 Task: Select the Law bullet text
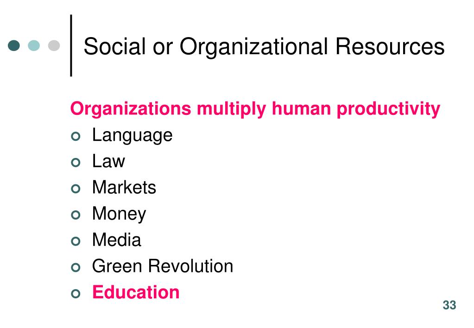(108, 161)
